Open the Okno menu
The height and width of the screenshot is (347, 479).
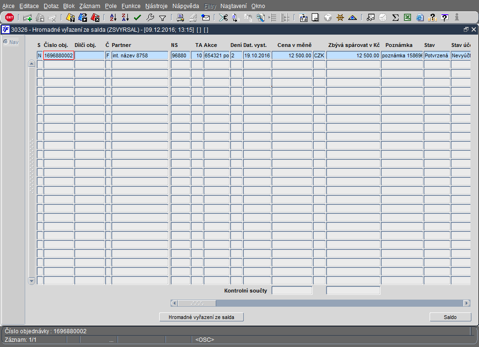tap(258, 6)
